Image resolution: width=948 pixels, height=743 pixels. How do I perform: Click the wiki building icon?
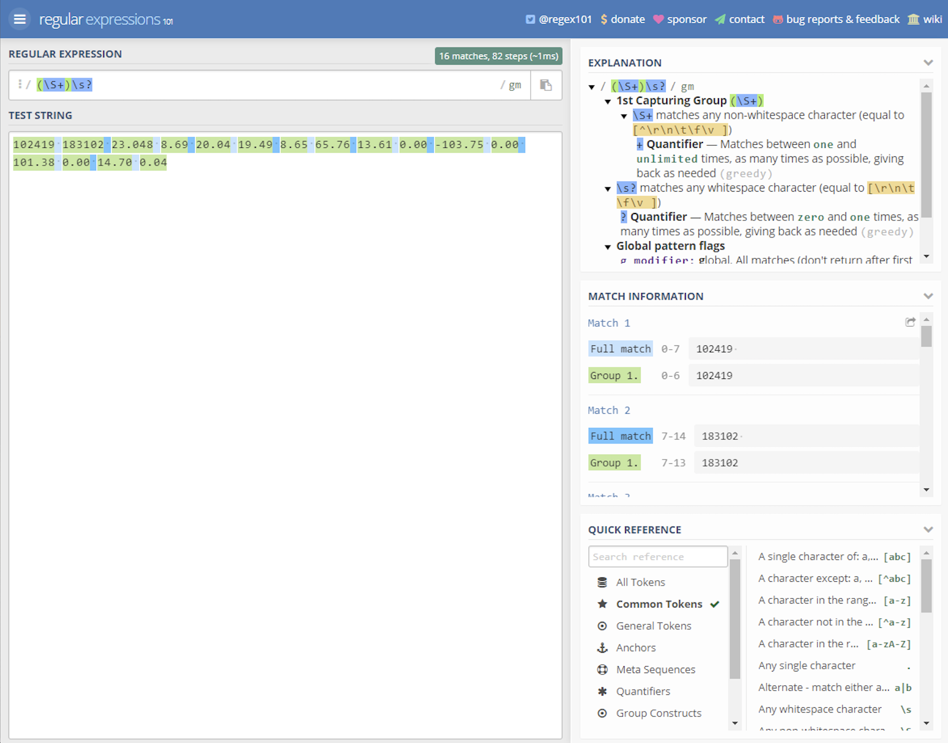coord(913,19)
